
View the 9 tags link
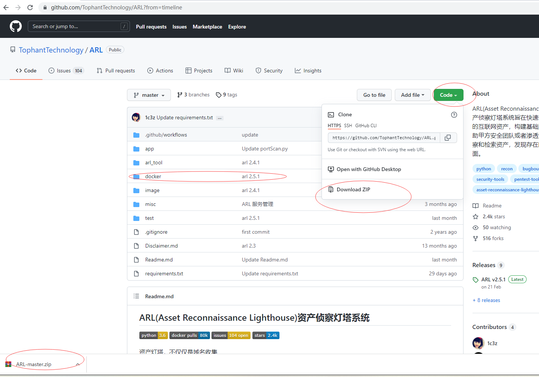click(x=226, y=95)
